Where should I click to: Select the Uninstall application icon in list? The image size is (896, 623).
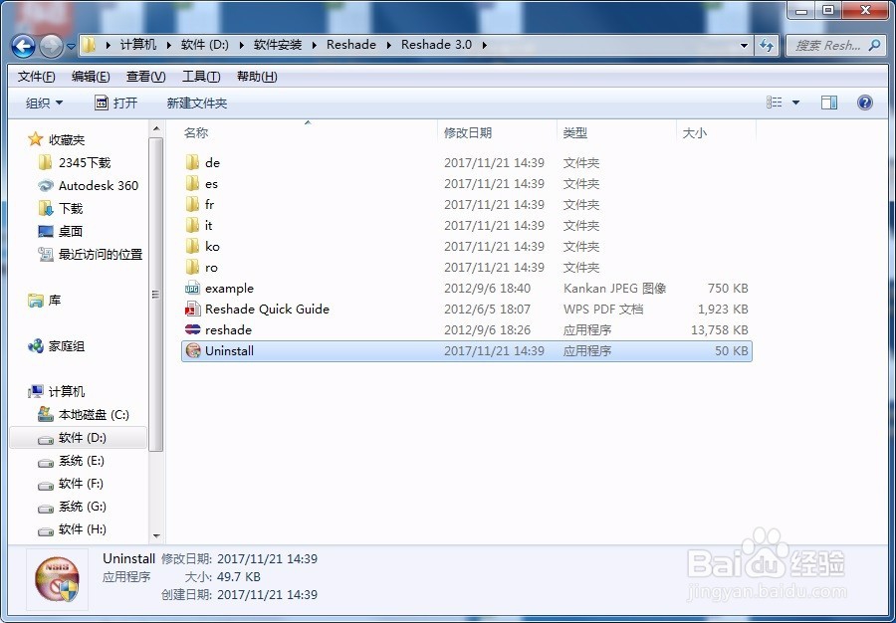(x=193, y=350)
